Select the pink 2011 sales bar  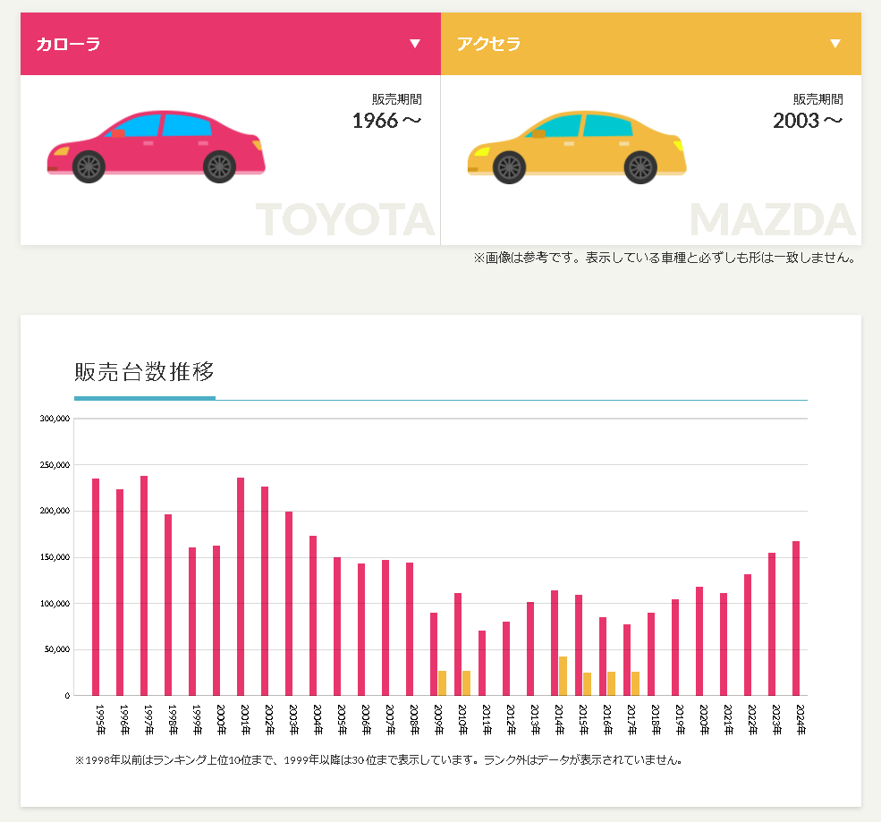point(482,663)
